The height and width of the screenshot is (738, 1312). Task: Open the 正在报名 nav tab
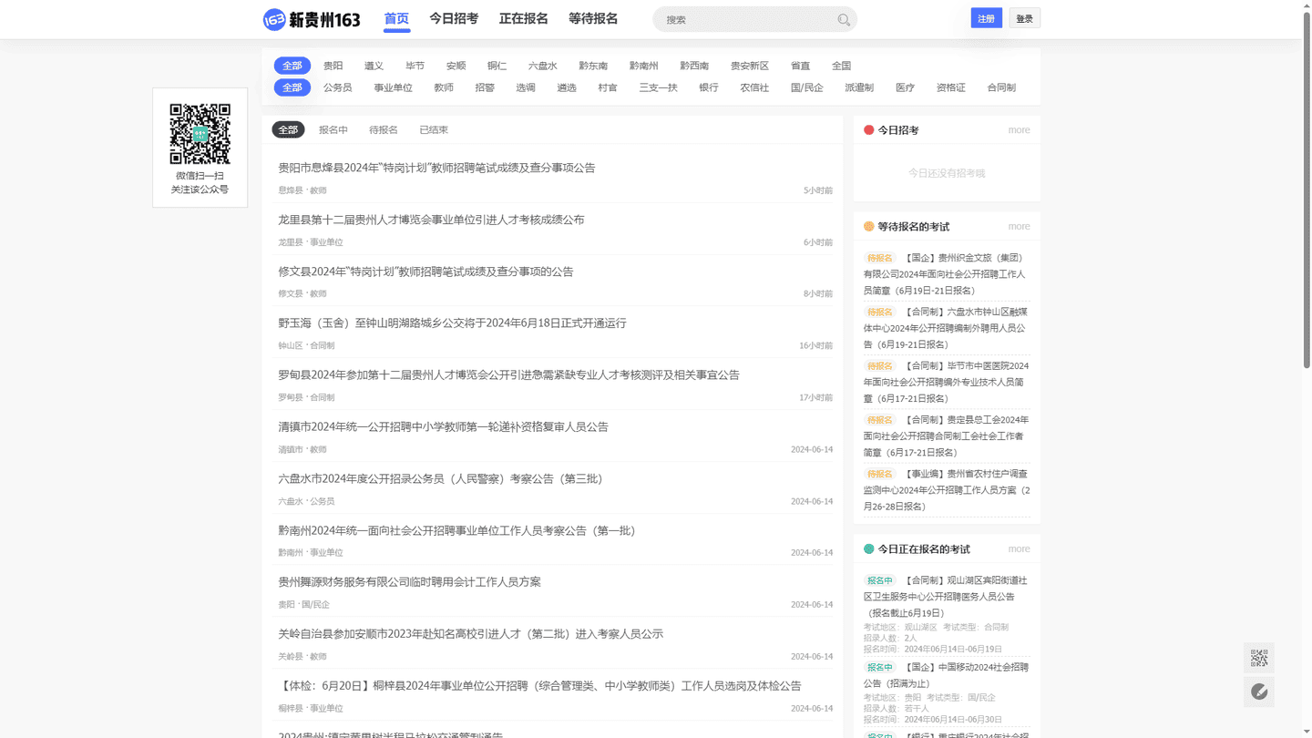(x=524, y=18)
